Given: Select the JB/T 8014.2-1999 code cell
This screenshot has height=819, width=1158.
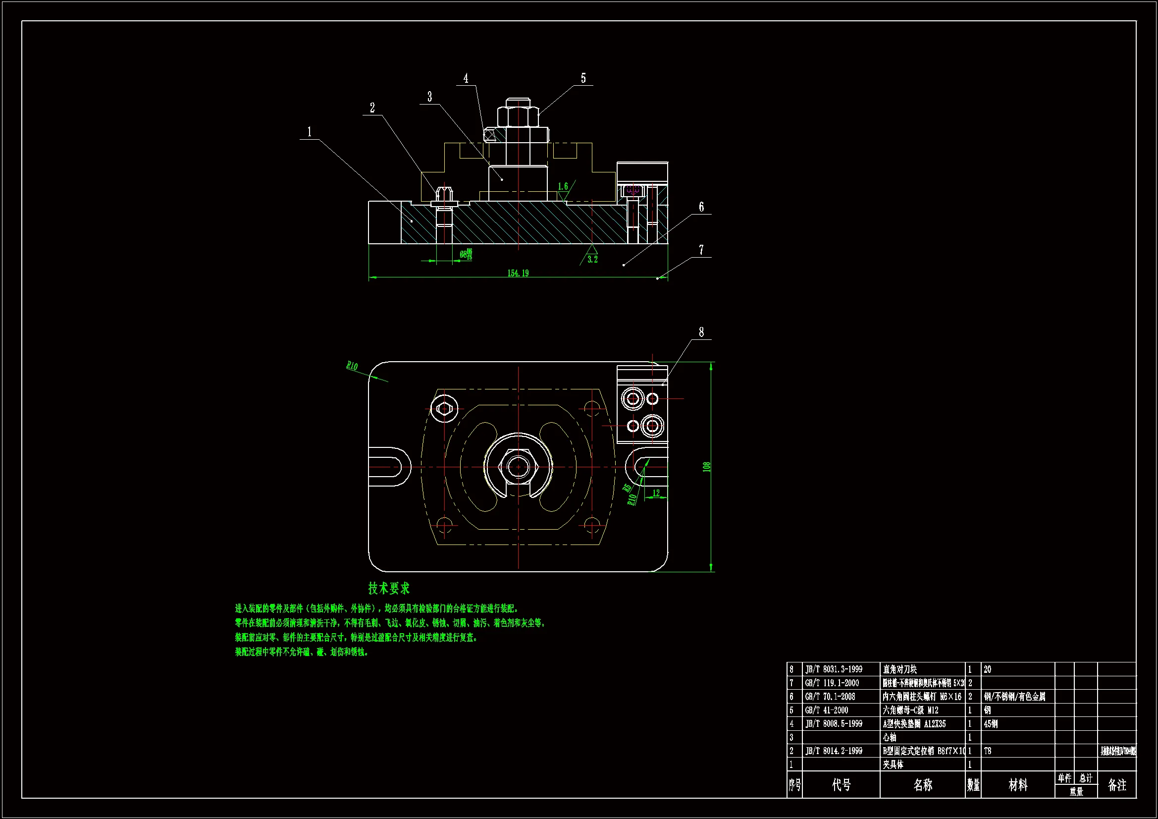Looking at the screenshot, I should (834, 751).
